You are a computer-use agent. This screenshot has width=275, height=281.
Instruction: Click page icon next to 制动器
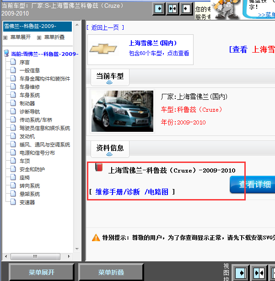click(x=13, y=103)
